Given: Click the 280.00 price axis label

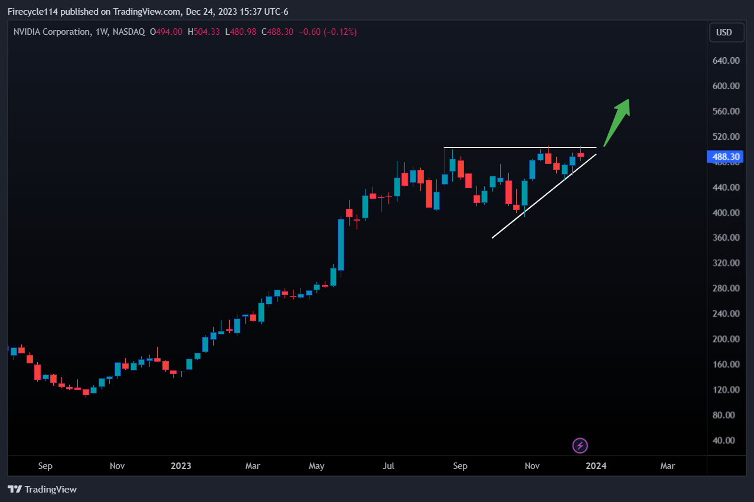Looking at the screenshot, I should (x=726, y=288).
